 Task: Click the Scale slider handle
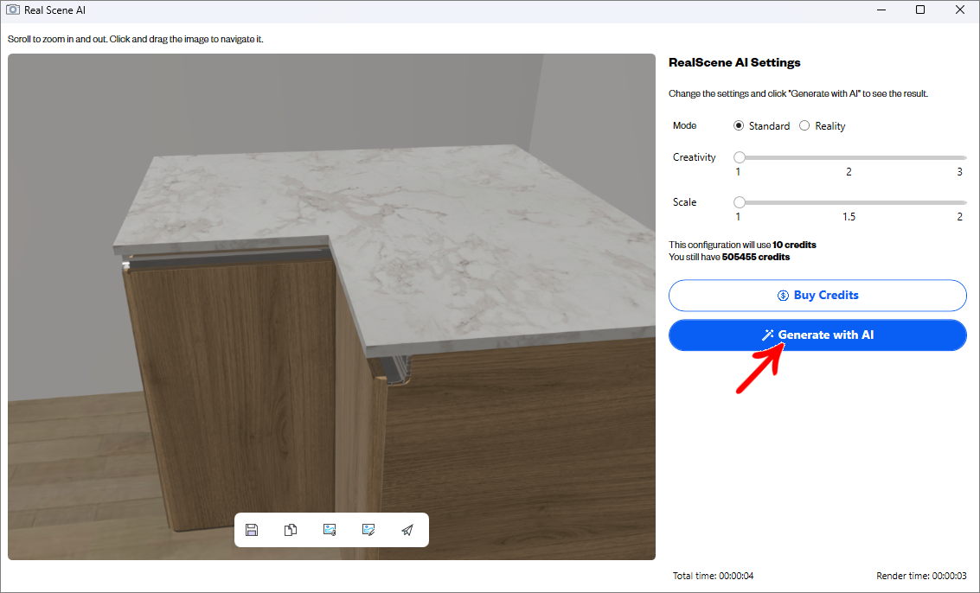coord(740,202)
